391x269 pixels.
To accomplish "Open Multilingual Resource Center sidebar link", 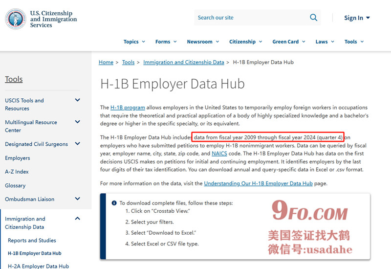I will (31, 126).
